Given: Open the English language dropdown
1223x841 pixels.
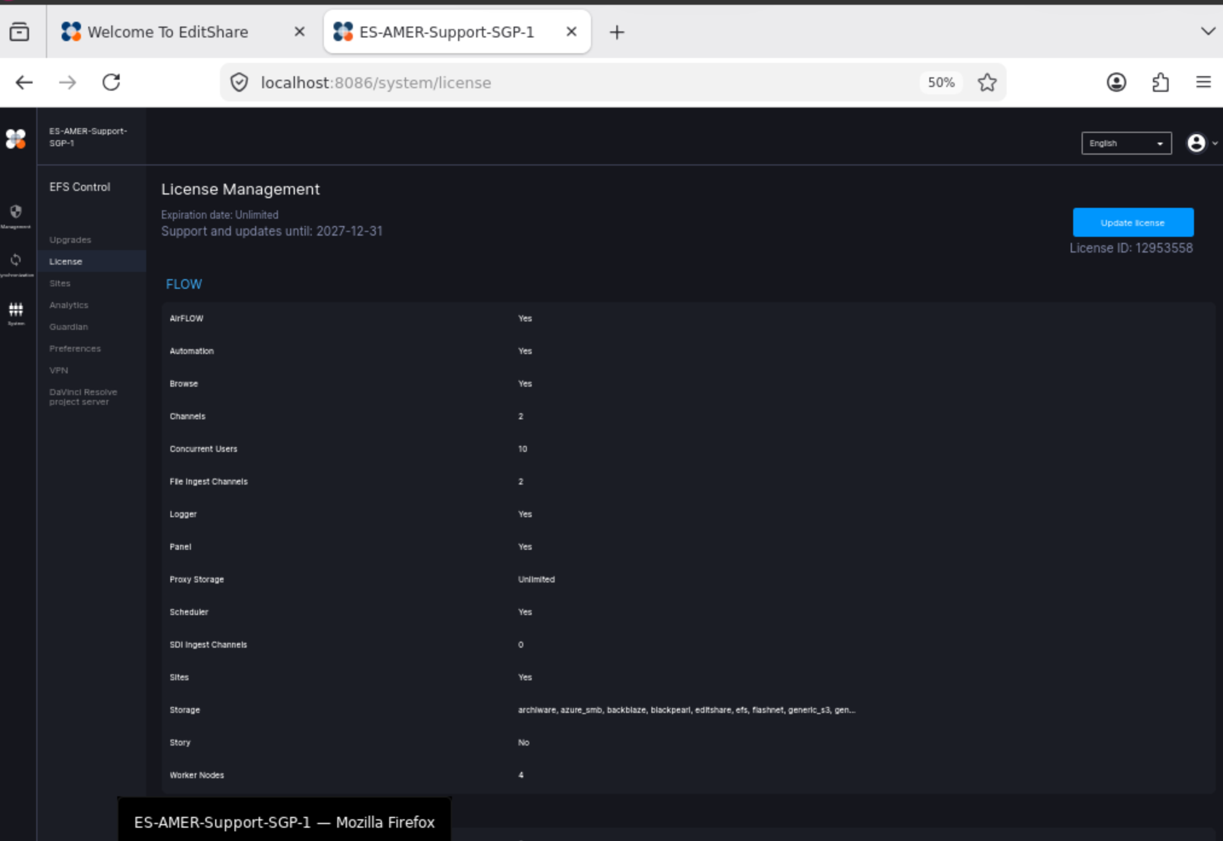Looking at the screenshot, I should [x=1126, y=143].
